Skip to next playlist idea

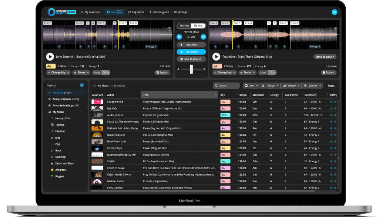(x=203, y=37)
